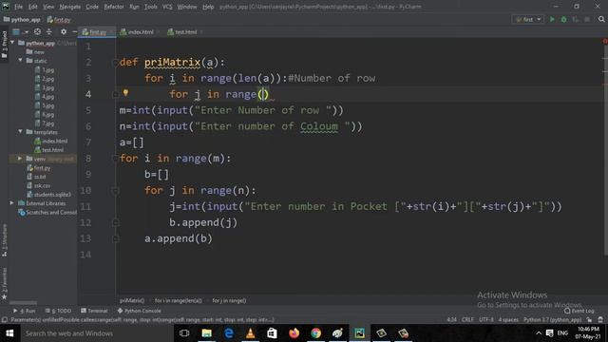Toggle fold marker on line 10 for loop
The height and width of the screenshot is (342, 608).
click(x=115, y=190)
